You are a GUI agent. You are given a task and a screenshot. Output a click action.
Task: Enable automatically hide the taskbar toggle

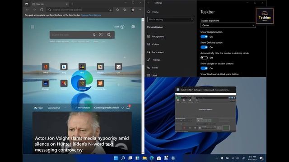coord(204,58)
